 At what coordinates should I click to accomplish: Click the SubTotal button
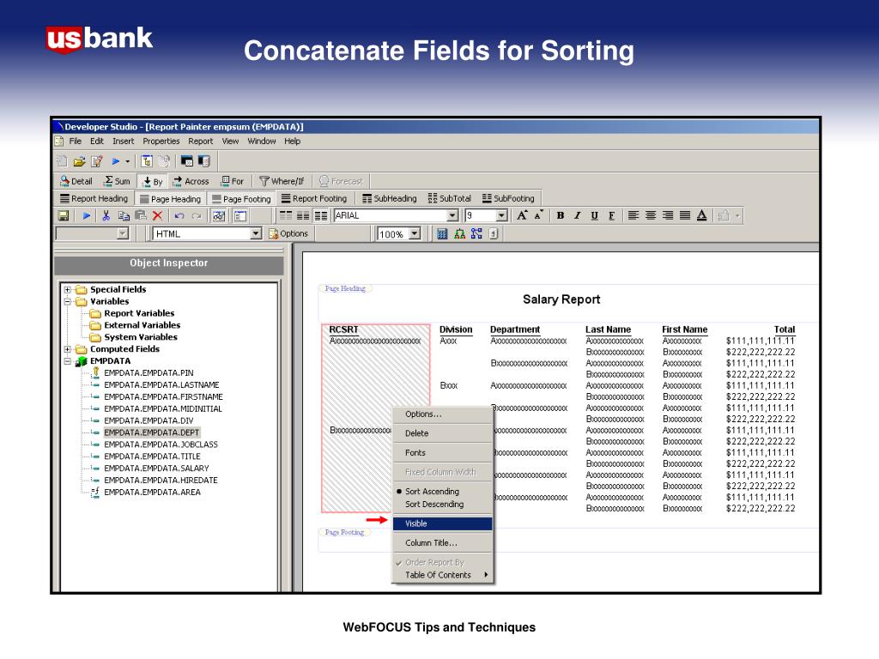tap(450, 198)
